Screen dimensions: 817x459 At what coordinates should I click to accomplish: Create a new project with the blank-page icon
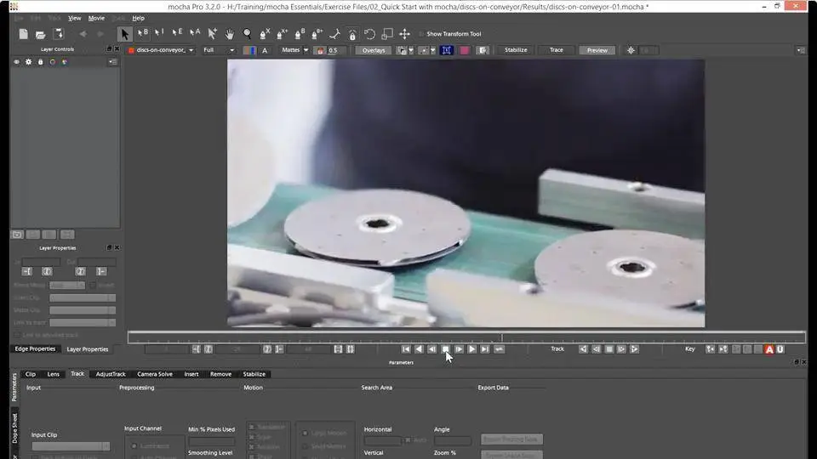click(x=24, y=34)
